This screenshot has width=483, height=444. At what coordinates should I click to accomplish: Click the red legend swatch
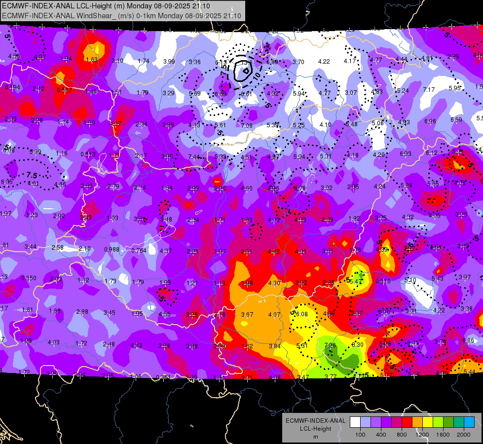pos(407,422)
